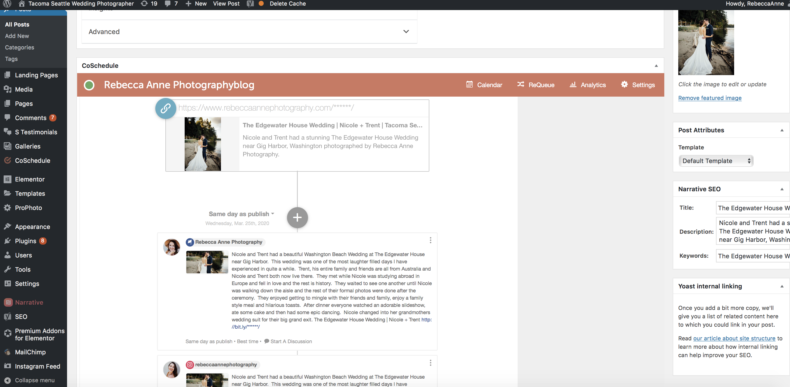Click the featured image beach wedding thumbnail
This screenshot has height=387, width=790.
(706, 43)
